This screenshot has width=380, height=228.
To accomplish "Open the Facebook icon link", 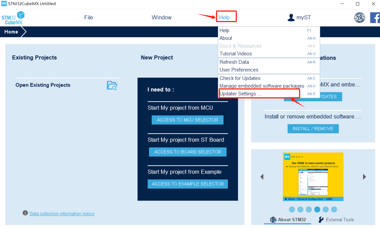I will click(375, 18).
